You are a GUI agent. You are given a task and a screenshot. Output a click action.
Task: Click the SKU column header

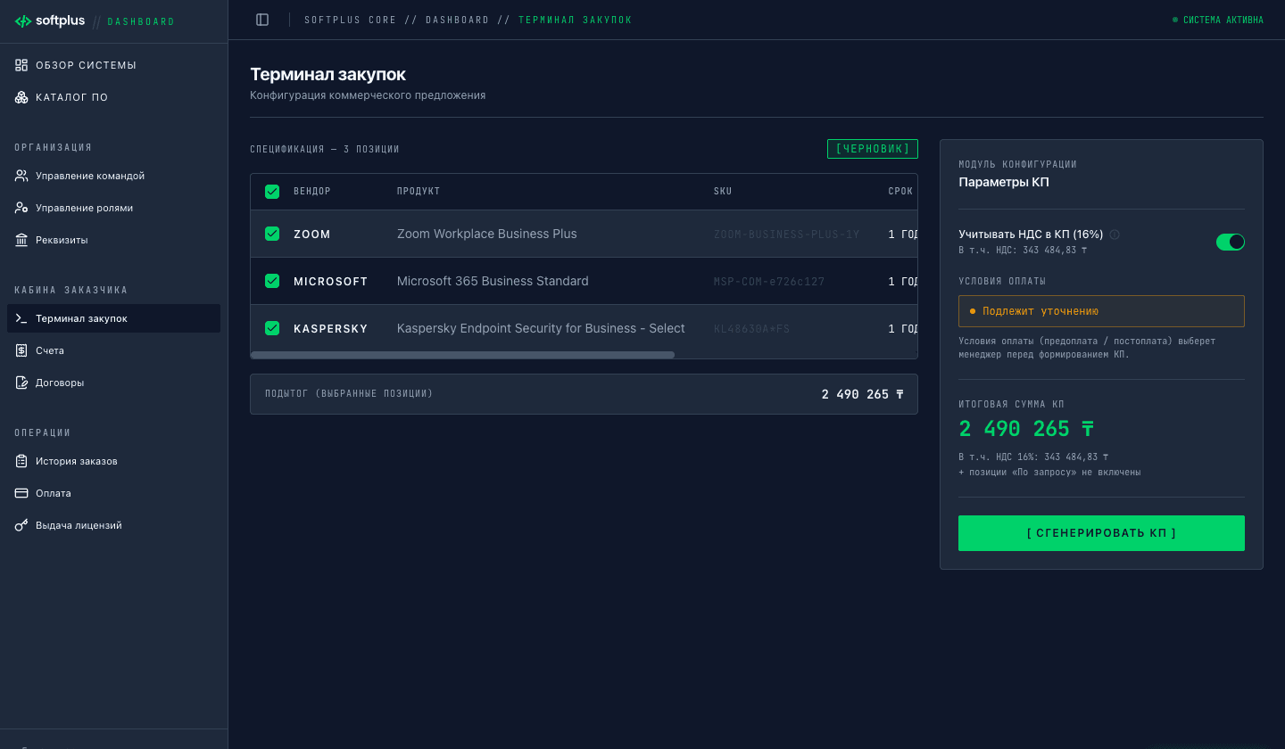[723, 192]
